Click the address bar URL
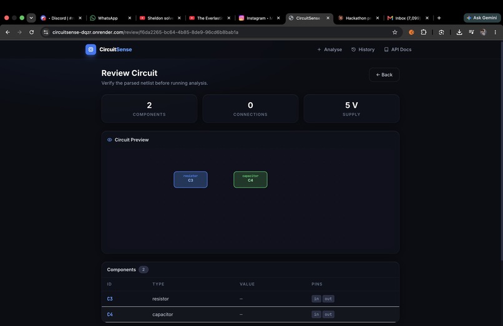503x326 pixels. tap(145, 32)
